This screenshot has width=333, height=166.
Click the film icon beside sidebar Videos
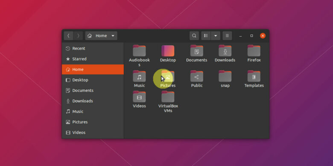click(x=68, y=132)
